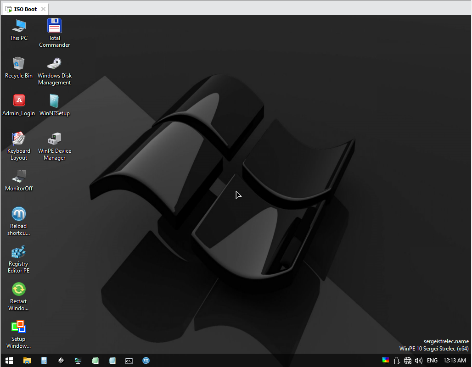Open the This PC desktop icon
The image size is (472, 367).
pos(19,30)
